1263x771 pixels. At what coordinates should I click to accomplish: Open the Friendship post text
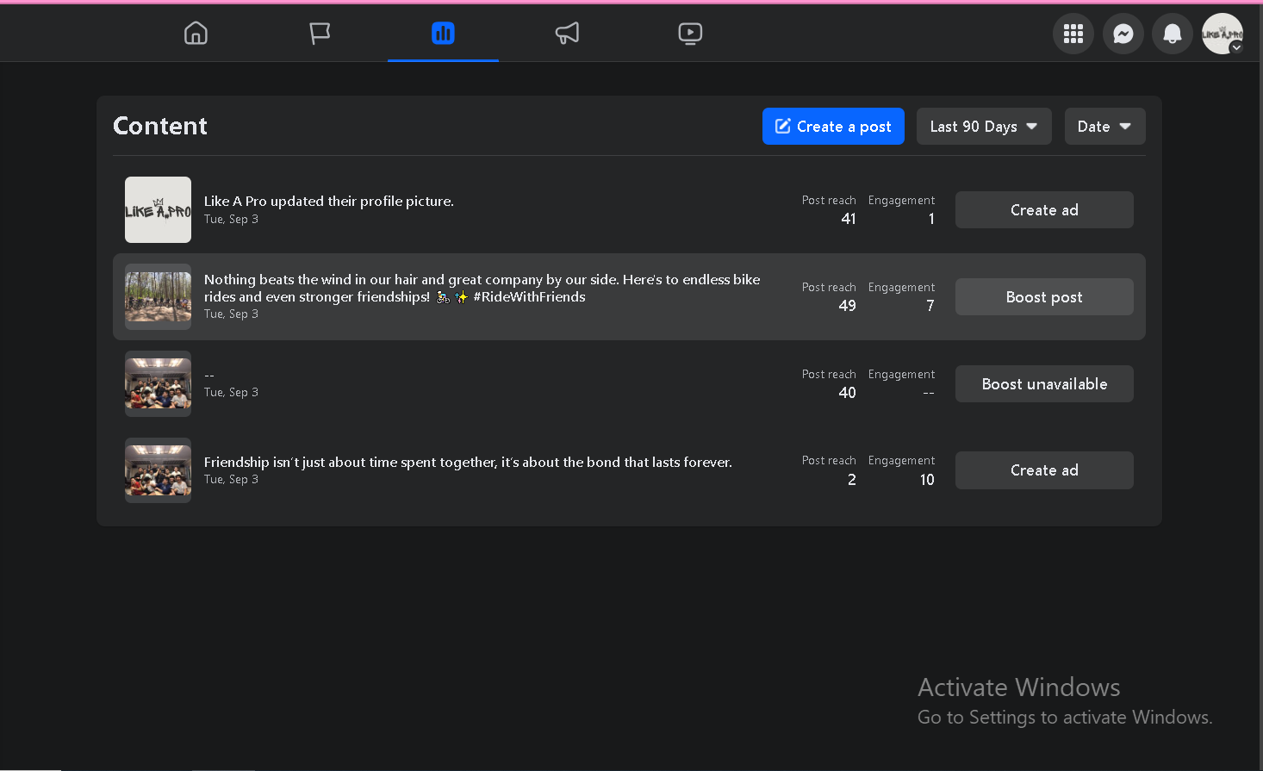[468, 463]
